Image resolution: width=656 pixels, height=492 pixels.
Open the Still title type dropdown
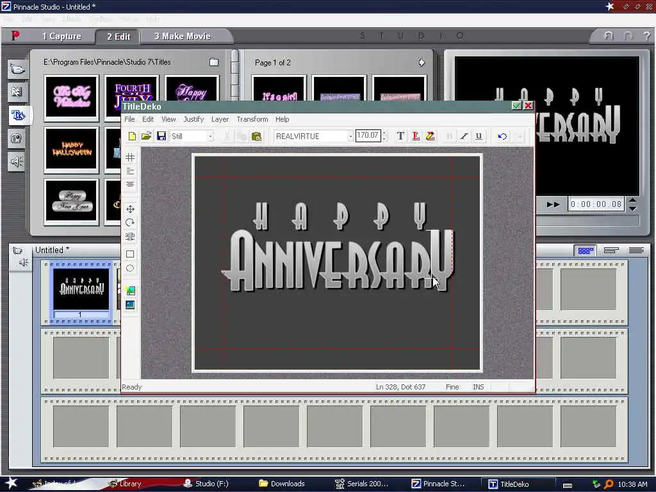click(210, 136)
